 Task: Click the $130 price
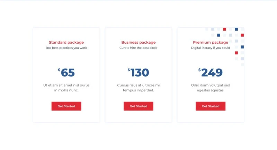click(x=140, y=73)
